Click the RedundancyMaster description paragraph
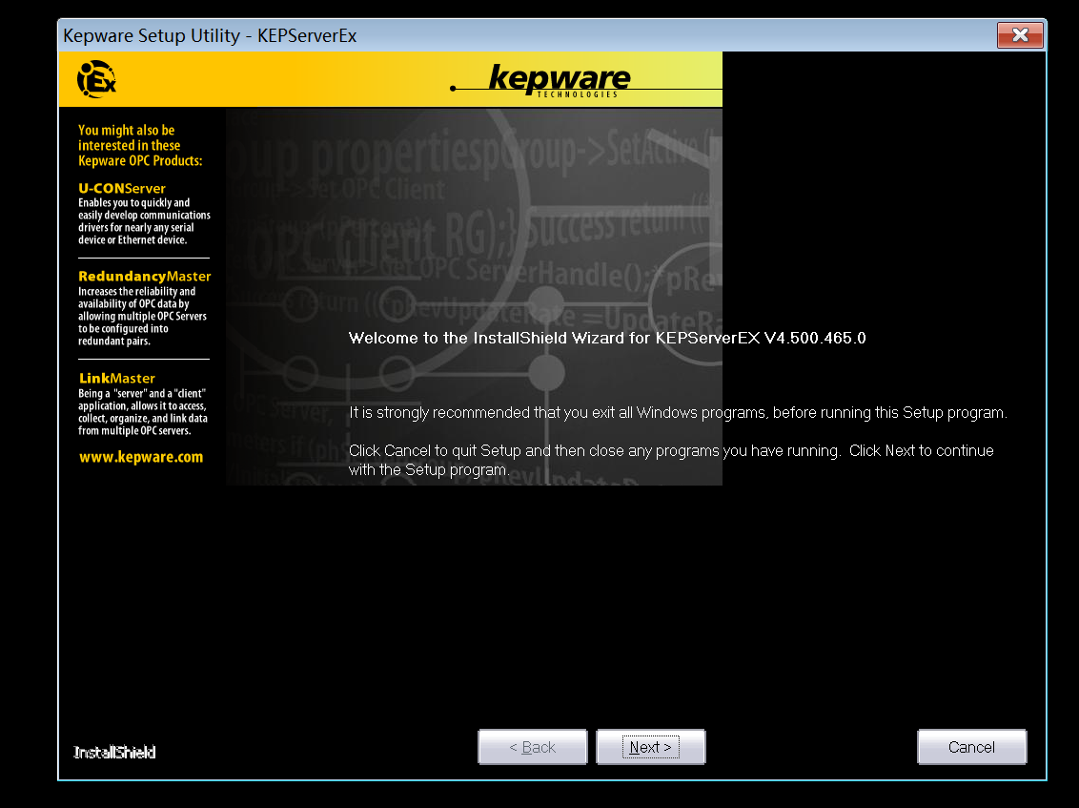This screenshot has width=1079, height=808. tap(142, 317)
